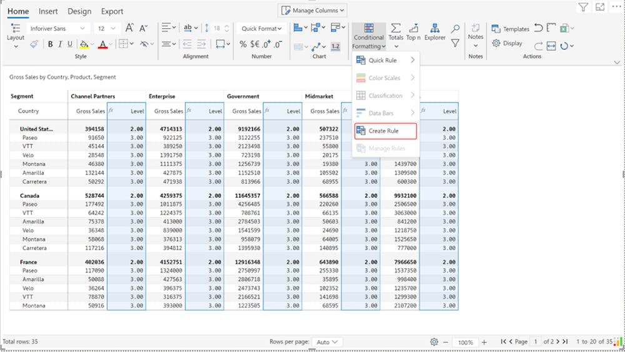The width and height of the screenshot is (625, 352).
Task: Open settings gear in status bar
Action: point(434,342)
